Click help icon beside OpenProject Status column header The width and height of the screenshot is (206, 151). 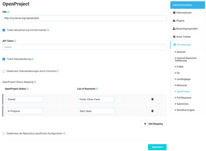(28, 89)
